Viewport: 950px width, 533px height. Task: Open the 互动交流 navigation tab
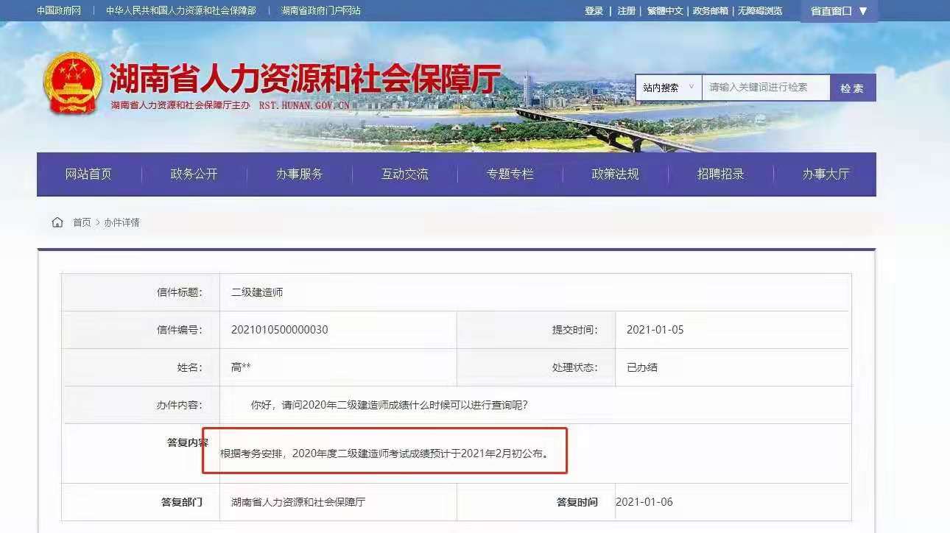(x=404, y=174)
